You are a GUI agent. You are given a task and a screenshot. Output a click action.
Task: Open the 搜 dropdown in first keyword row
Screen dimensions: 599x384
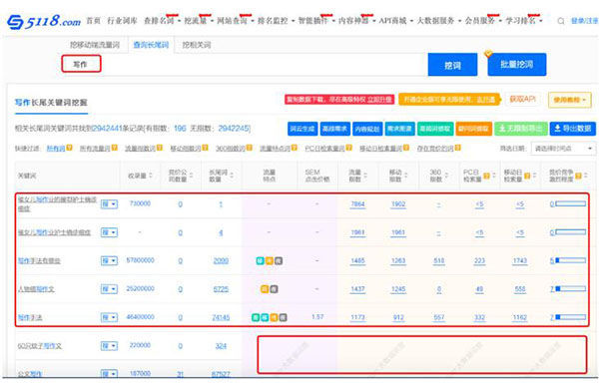click(109, 204)
